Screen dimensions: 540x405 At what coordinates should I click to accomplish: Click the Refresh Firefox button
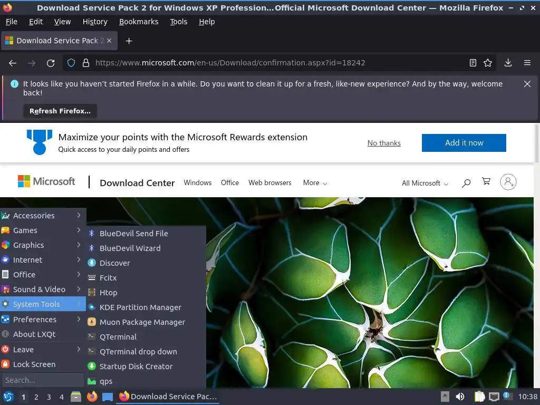pos(60,111)
